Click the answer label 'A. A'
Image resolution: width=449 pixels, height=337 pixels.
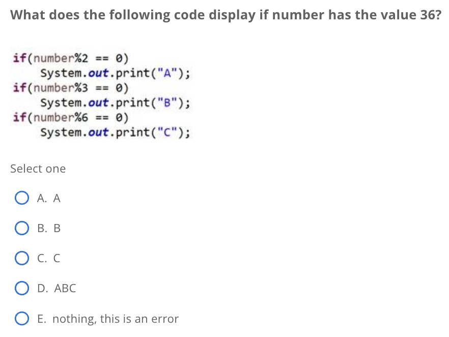pyautogui.click(x=48, y=198)
